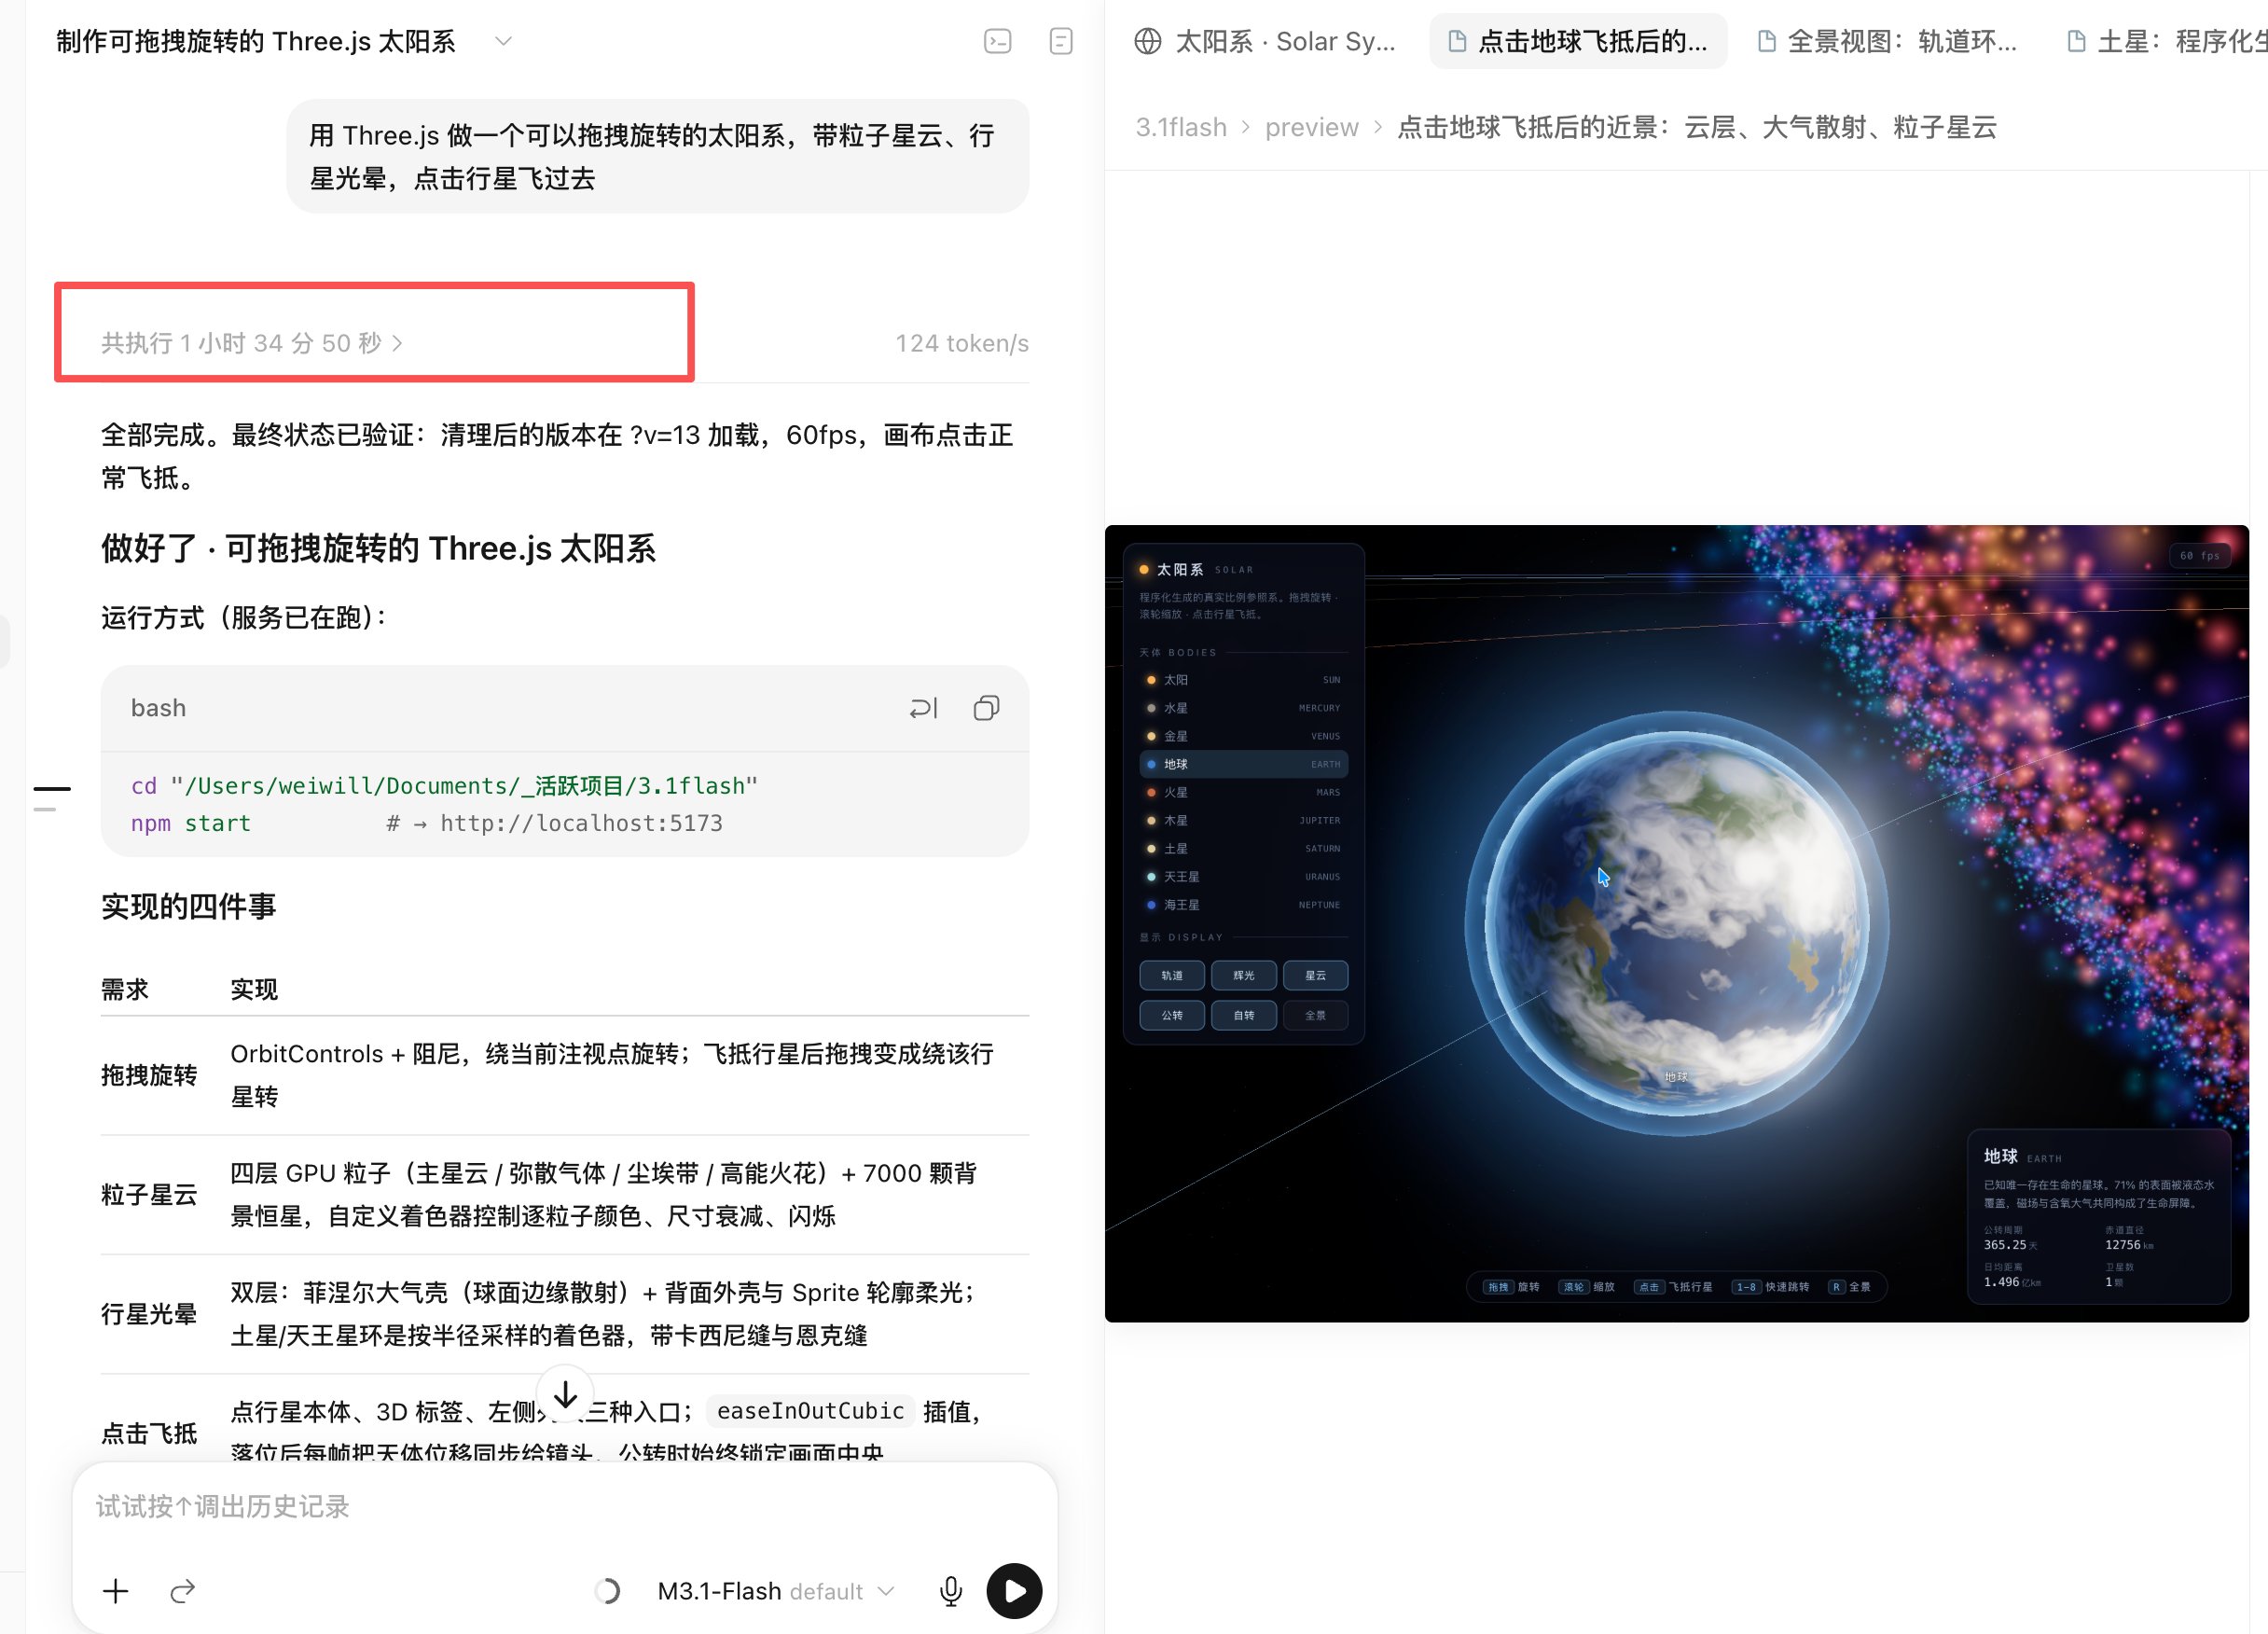Copy the bash code block

[x=986, y=708]
